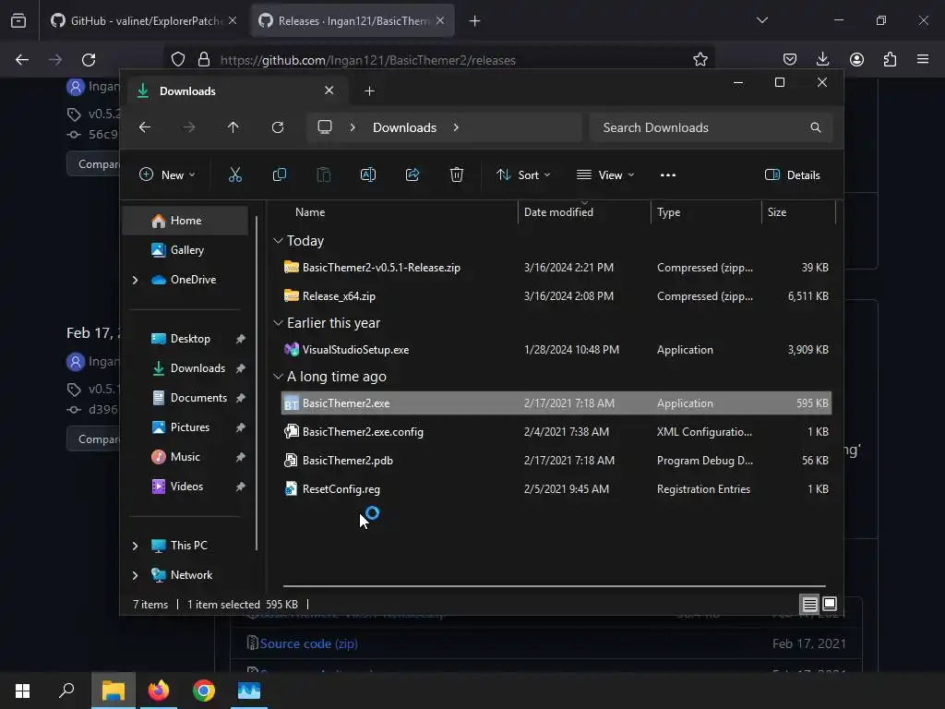This screenshot has width=945, height=709.
Task: Open Source code (zip) link in Firefox
Action: (308, 643)
